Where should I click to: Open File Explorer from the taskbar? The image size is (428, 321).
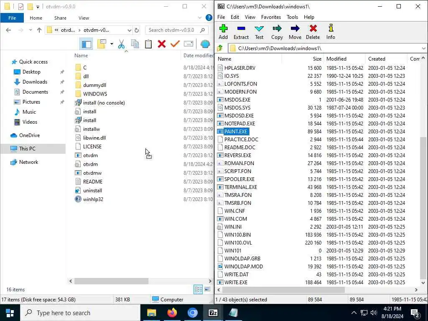151,313
